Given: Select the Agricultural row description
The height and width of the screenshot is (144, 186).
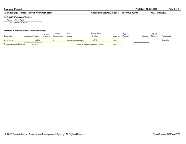Looking at the screenshot, I should pyautogui.click(x=8, y=40).
